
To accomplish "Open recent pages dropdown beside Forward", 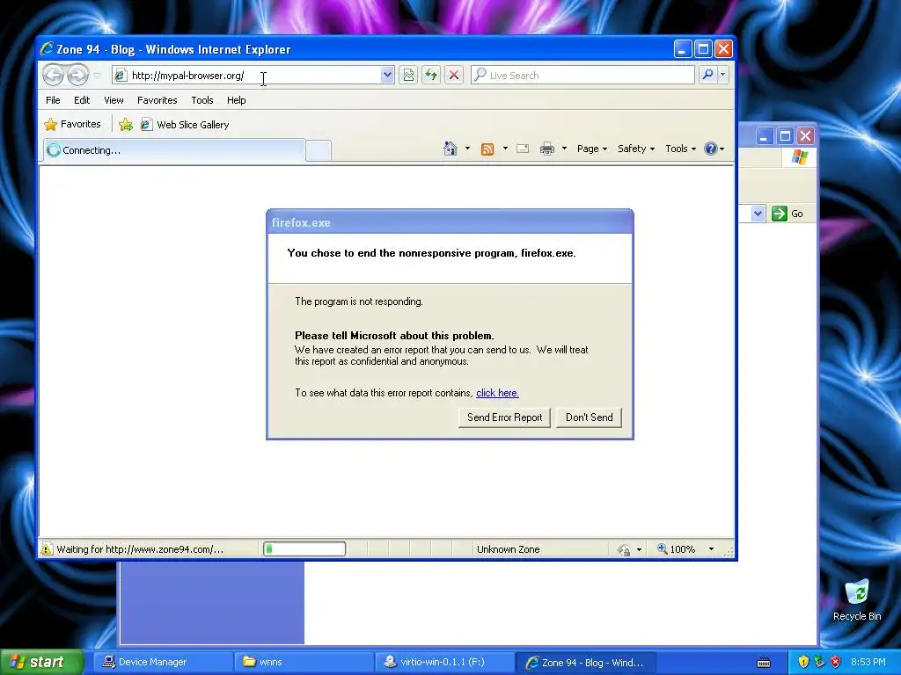I will pyautogui.click(x=97, y=76).
